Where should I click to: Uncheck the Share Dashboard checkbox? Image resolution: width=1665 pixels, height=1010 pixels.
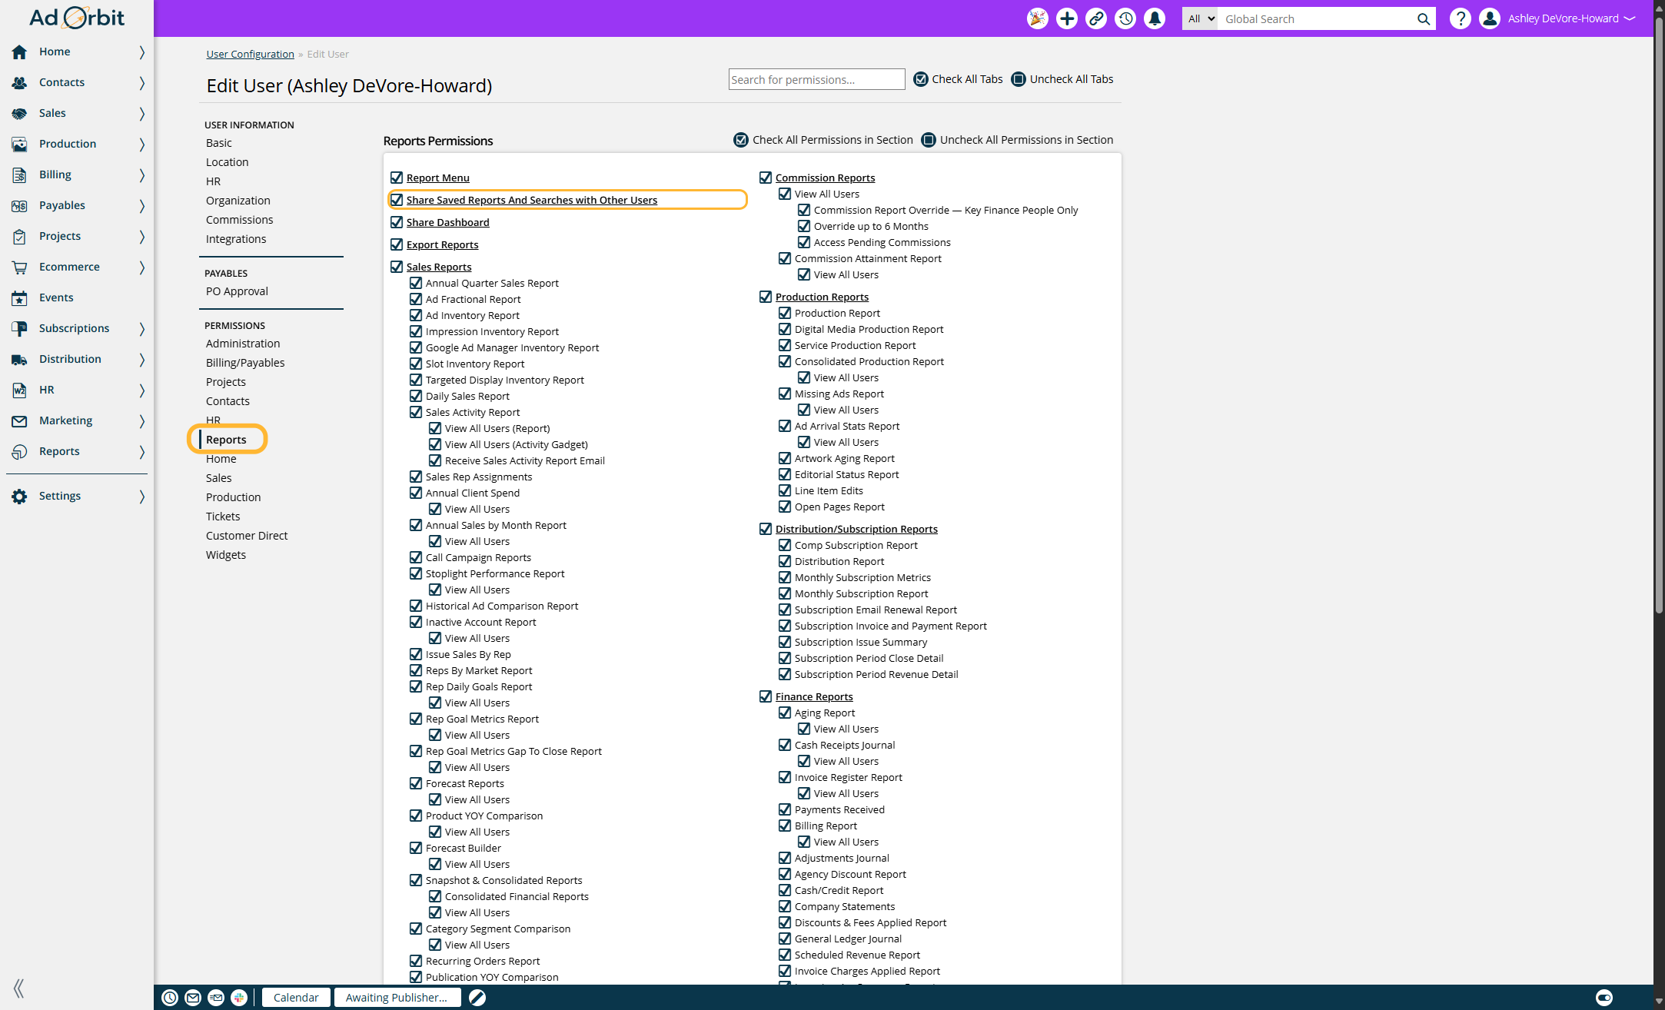click(x=397, y=222)
